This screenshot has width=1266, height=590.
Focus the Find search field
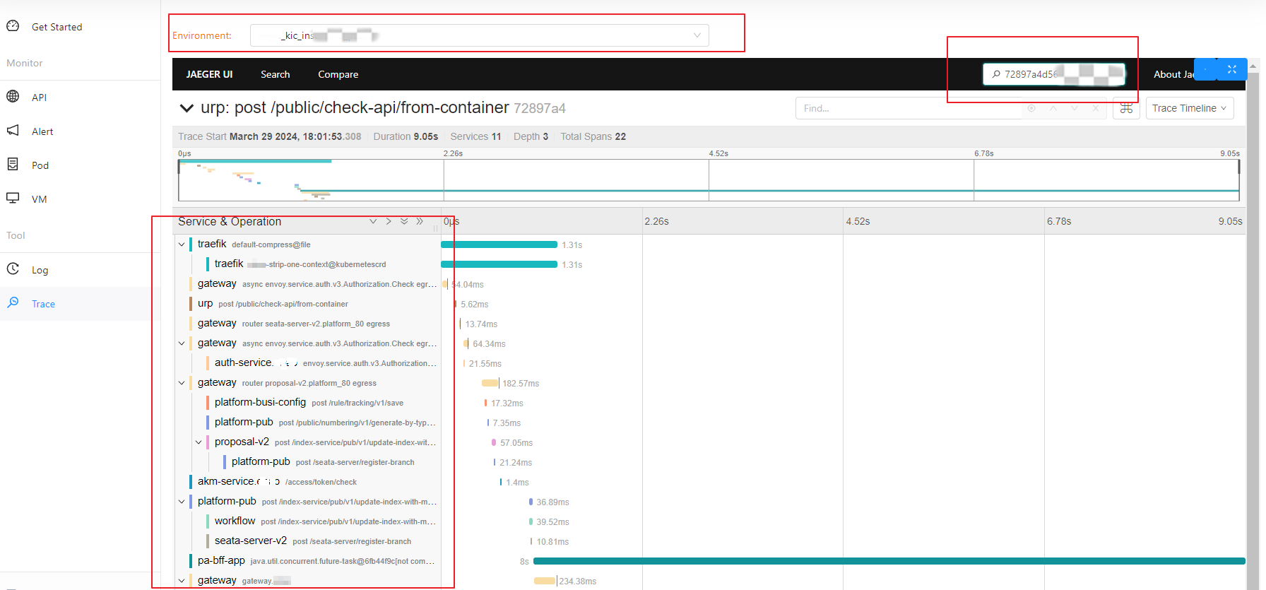pyautogui.click(x=908, y=108)
